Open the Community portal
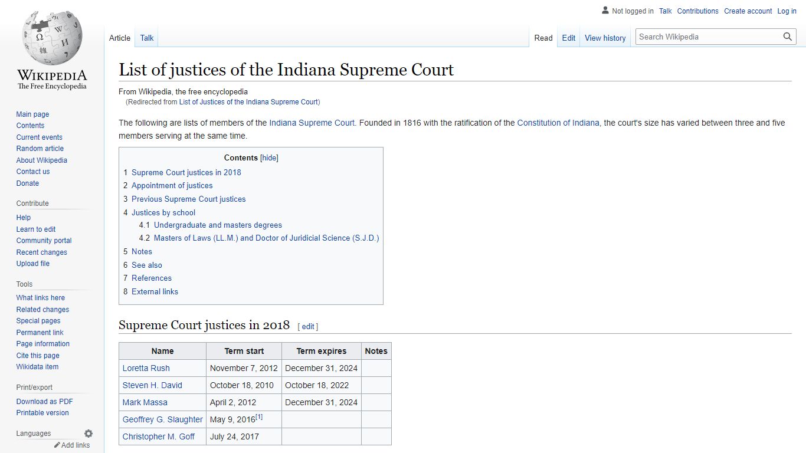 (44, 241)
